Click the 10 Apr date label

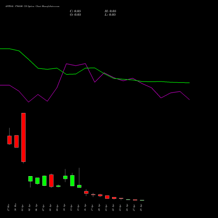(64, 208)
